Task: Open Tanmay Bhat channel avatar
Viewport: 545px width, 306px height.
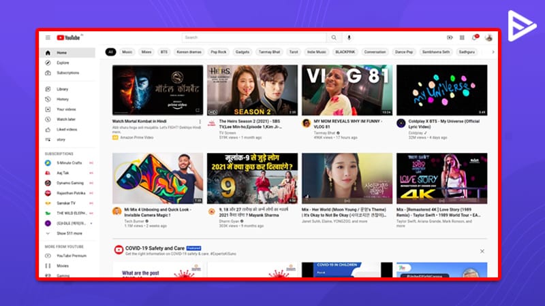Action: (306, 123)
